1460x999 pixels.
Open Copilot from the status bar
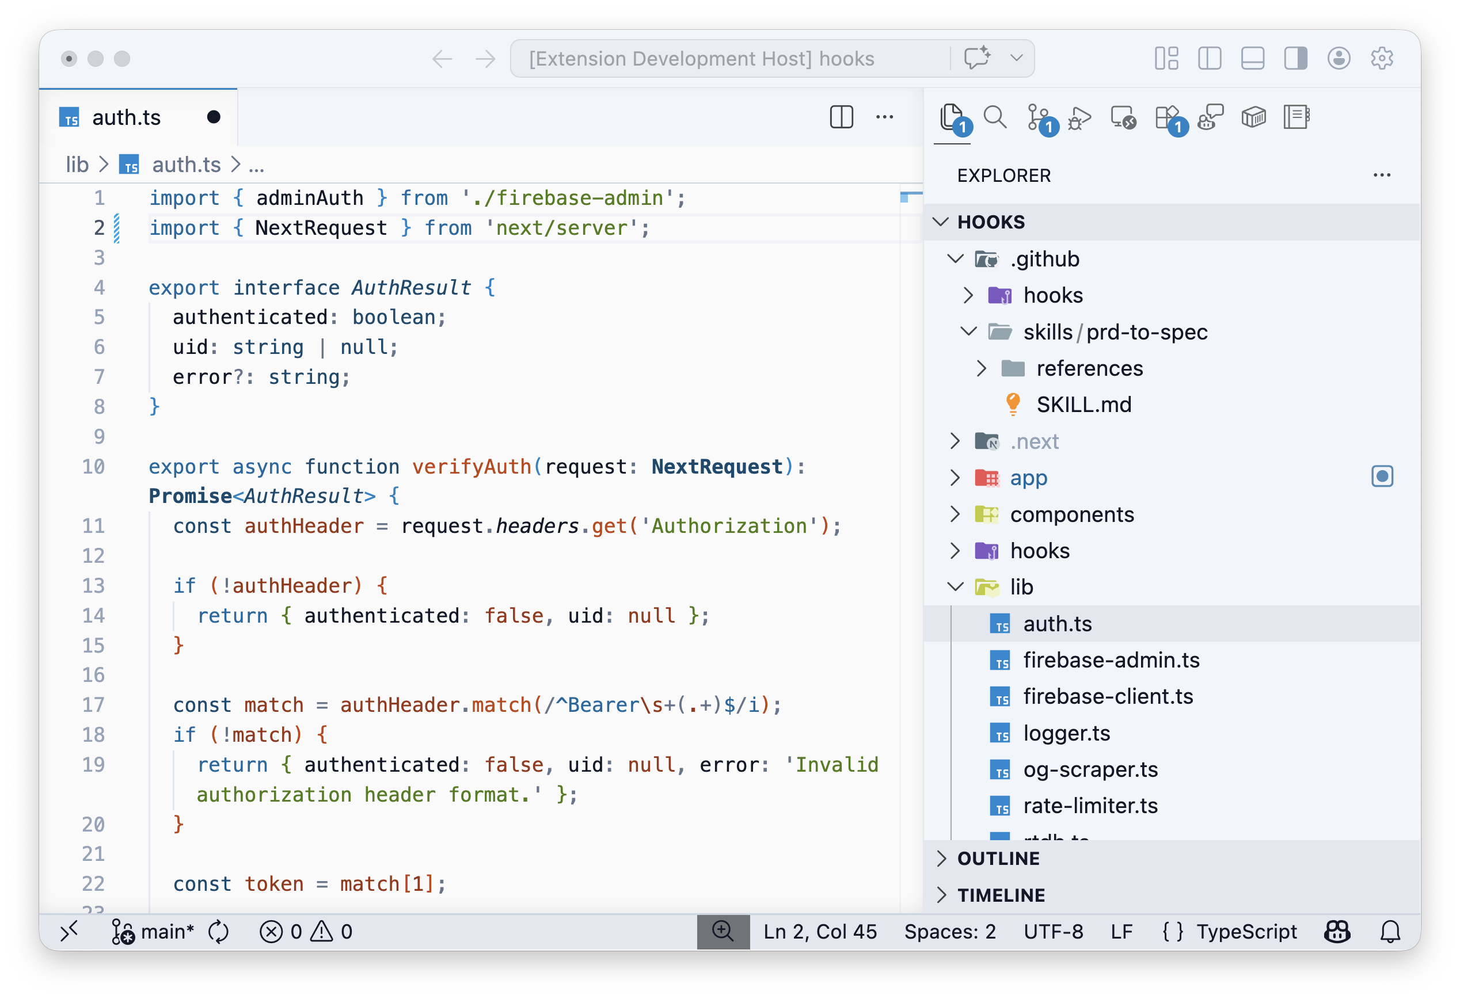1337,931
